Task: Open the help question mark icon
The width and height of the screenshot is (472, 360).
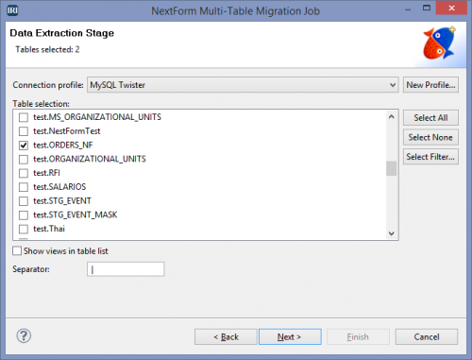Action: (24, 335)
